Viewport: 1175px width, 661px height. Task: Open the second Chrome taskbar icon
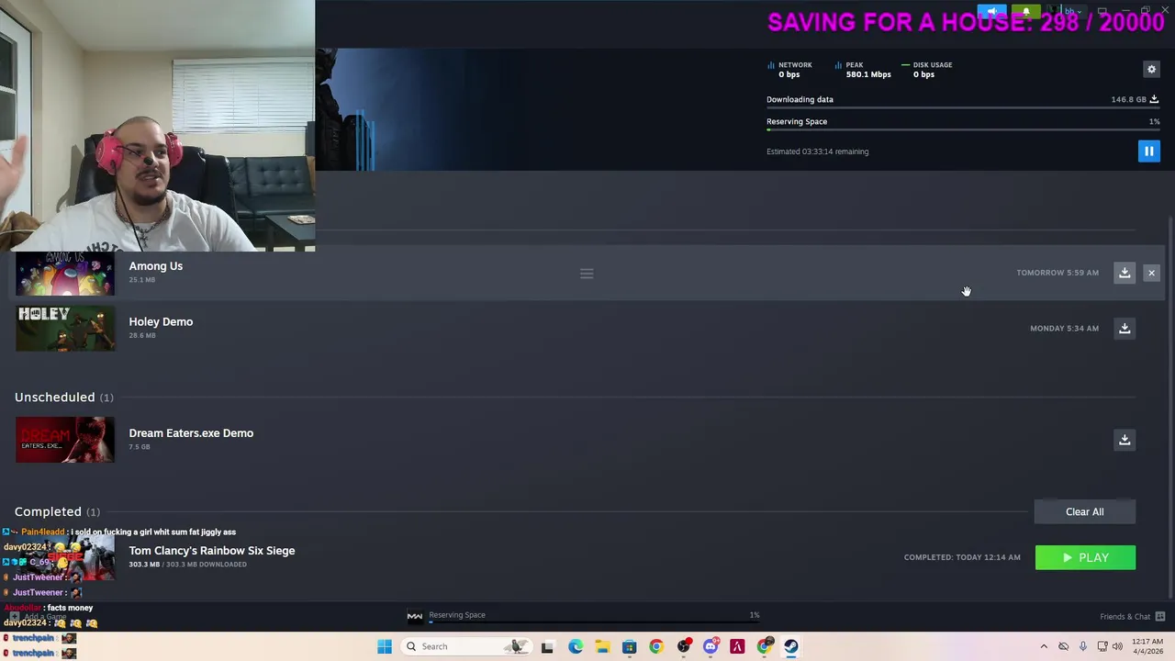click(x=764, y=646)
